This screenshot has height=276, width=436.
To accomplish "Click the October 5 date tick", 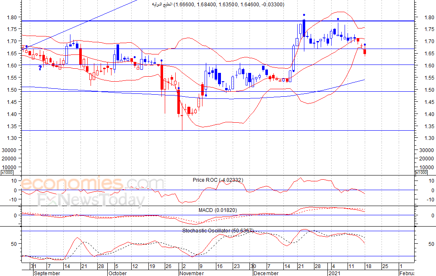I will point(117,266).
